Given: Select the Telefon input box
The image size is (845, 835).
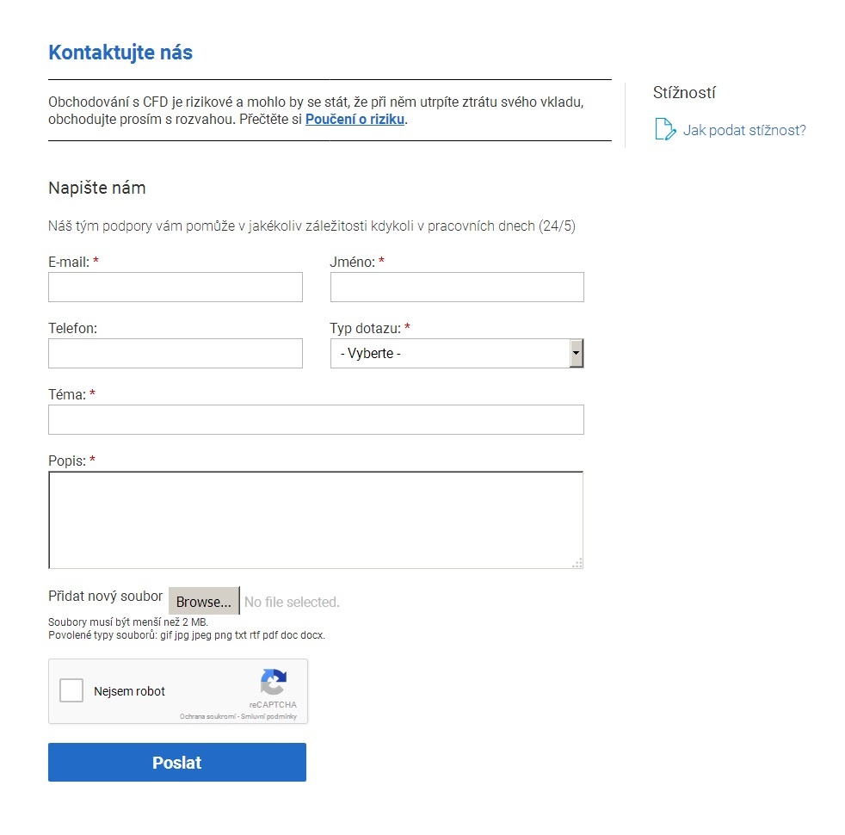Looking at the screenshot, I should point(176,353).
